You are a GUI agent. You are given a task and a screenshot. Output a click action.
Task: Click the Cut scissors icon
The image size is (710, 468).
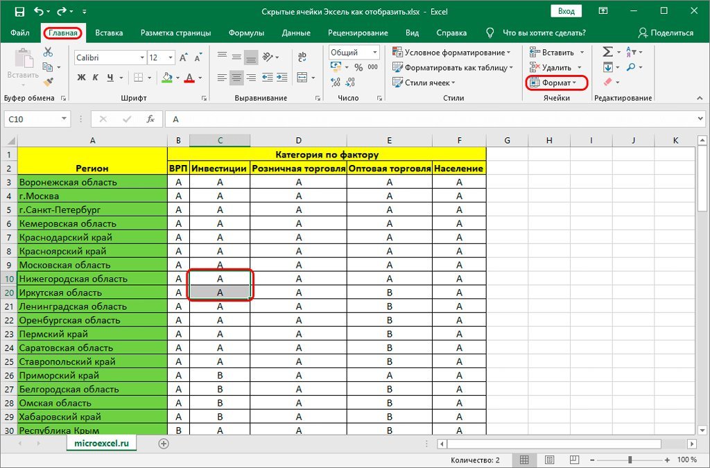coord(48,52)
